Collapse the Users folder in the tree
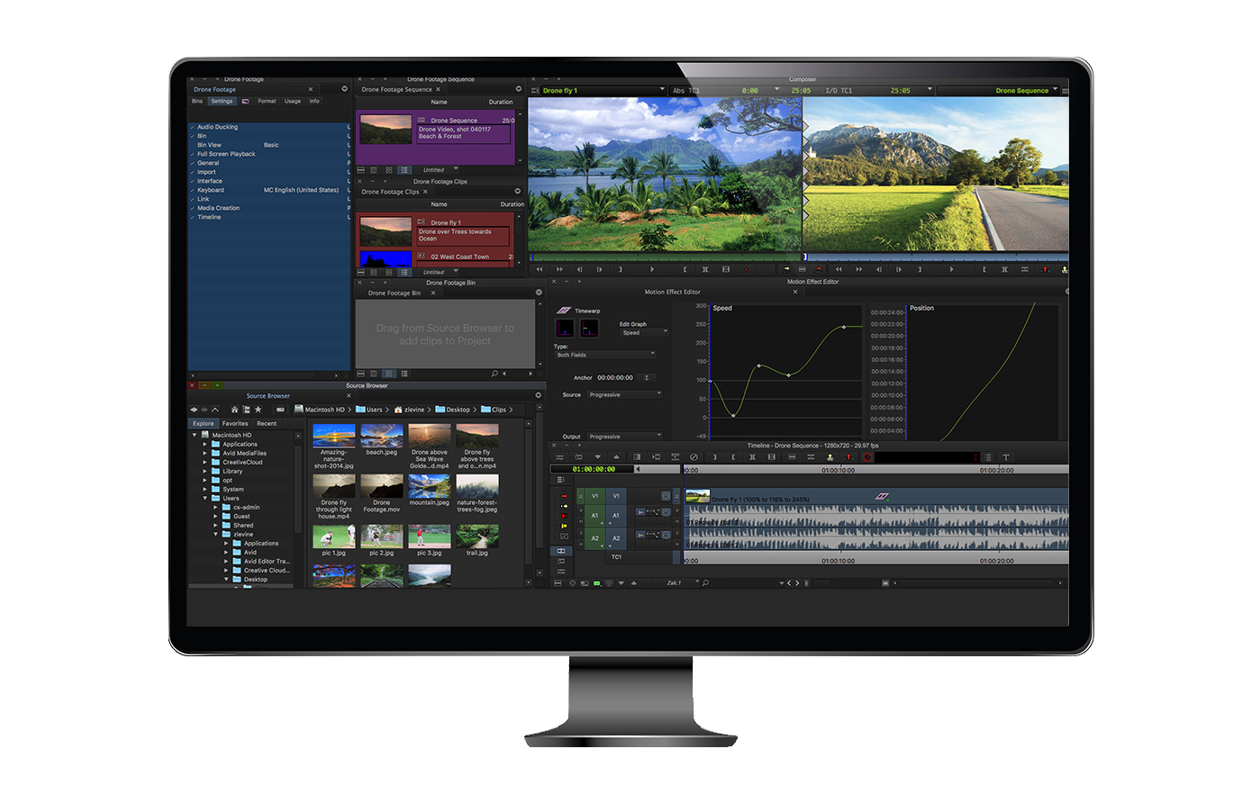 [205, 498]
